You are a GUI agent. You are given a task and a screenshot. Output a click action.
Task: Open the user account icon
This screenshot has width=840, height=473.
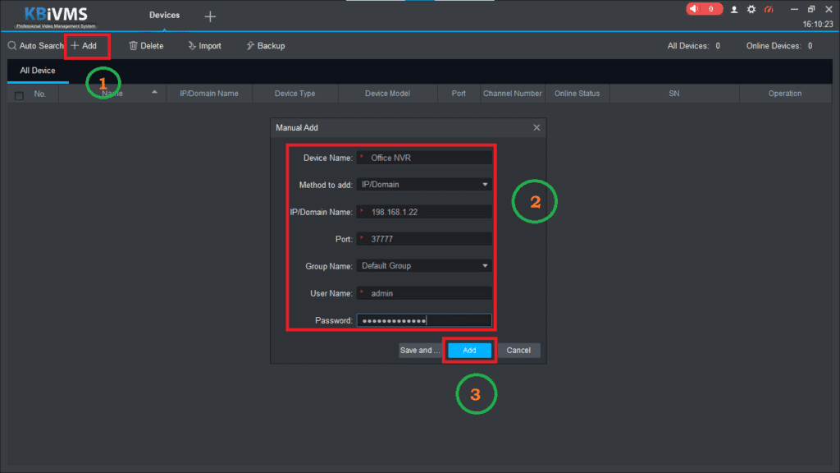734,10
